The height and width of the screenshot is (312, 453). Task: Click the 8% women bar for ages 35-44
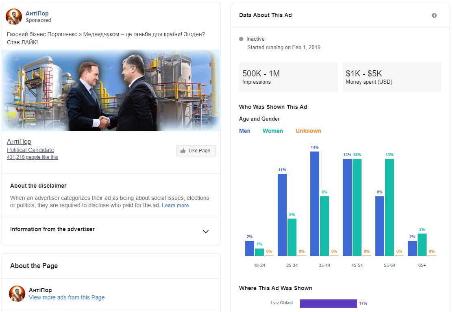click(x=325, y=226)
